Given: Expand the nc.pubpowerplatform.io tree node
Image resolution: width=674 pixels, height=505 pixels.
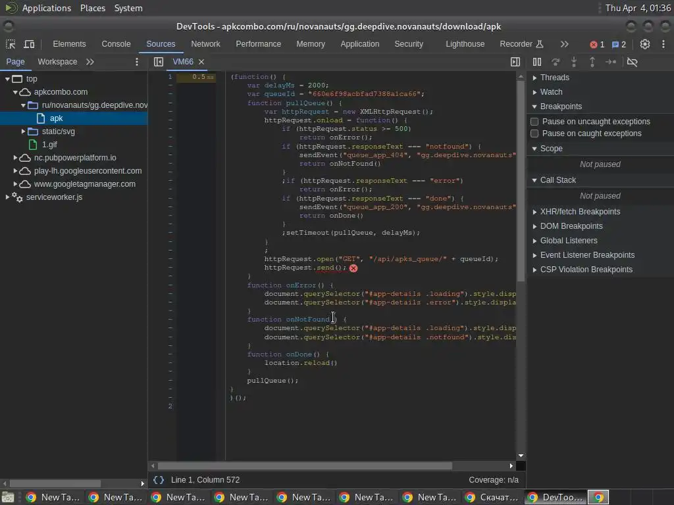Looking at the screenshot, I should (15, 158).
